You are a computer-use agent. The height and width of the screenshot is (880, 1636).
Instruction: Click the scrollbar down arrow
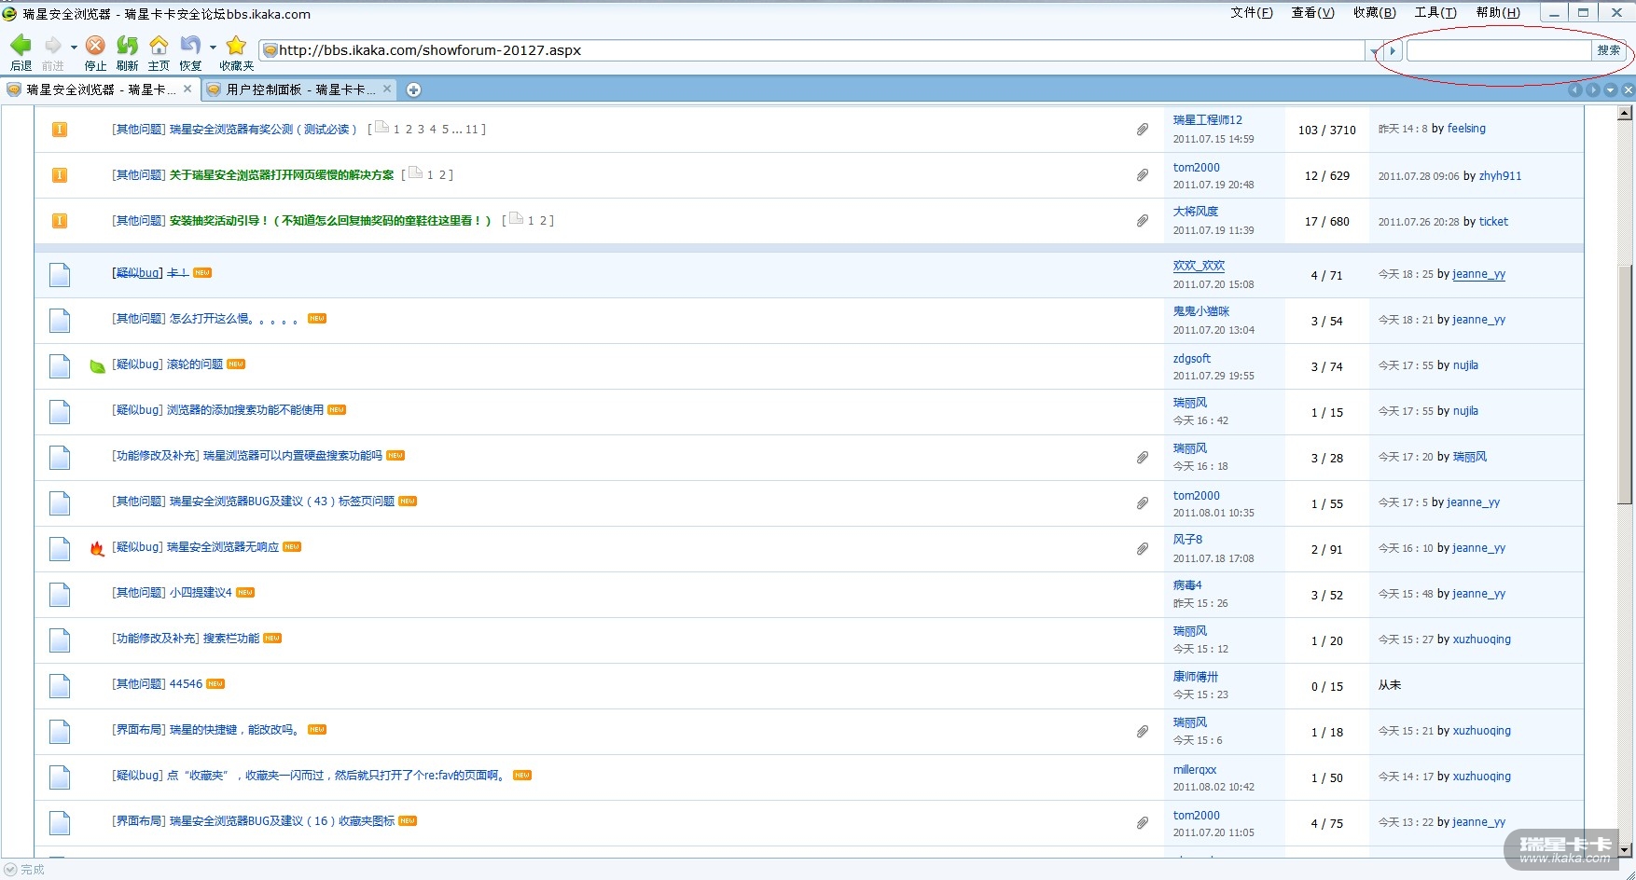coord(1625,850)
